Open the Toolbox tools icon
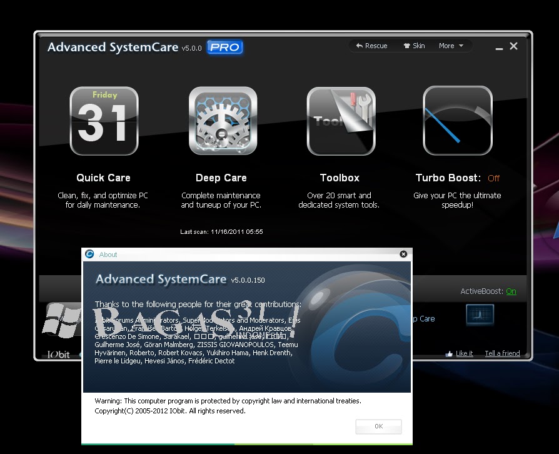Image resolution: width=559 pixels, height=454 pixels. 340,121
